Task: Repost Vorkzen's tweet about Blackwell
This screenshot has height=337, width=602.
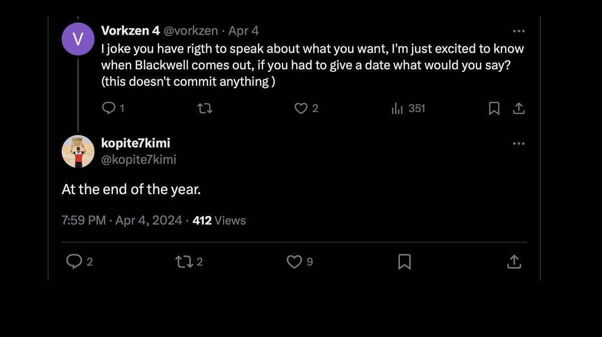Action: tap(205, 108)
